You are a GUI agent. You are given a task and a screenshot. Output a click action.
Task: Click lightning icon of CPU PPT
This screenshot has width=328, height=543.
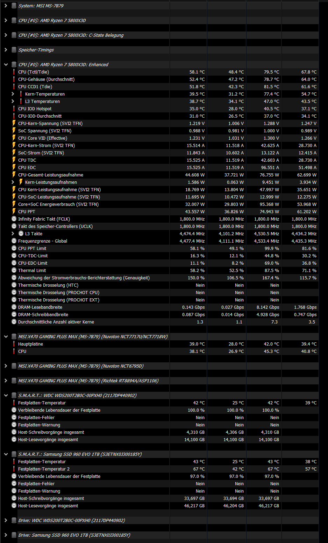[x=14, y=211]
